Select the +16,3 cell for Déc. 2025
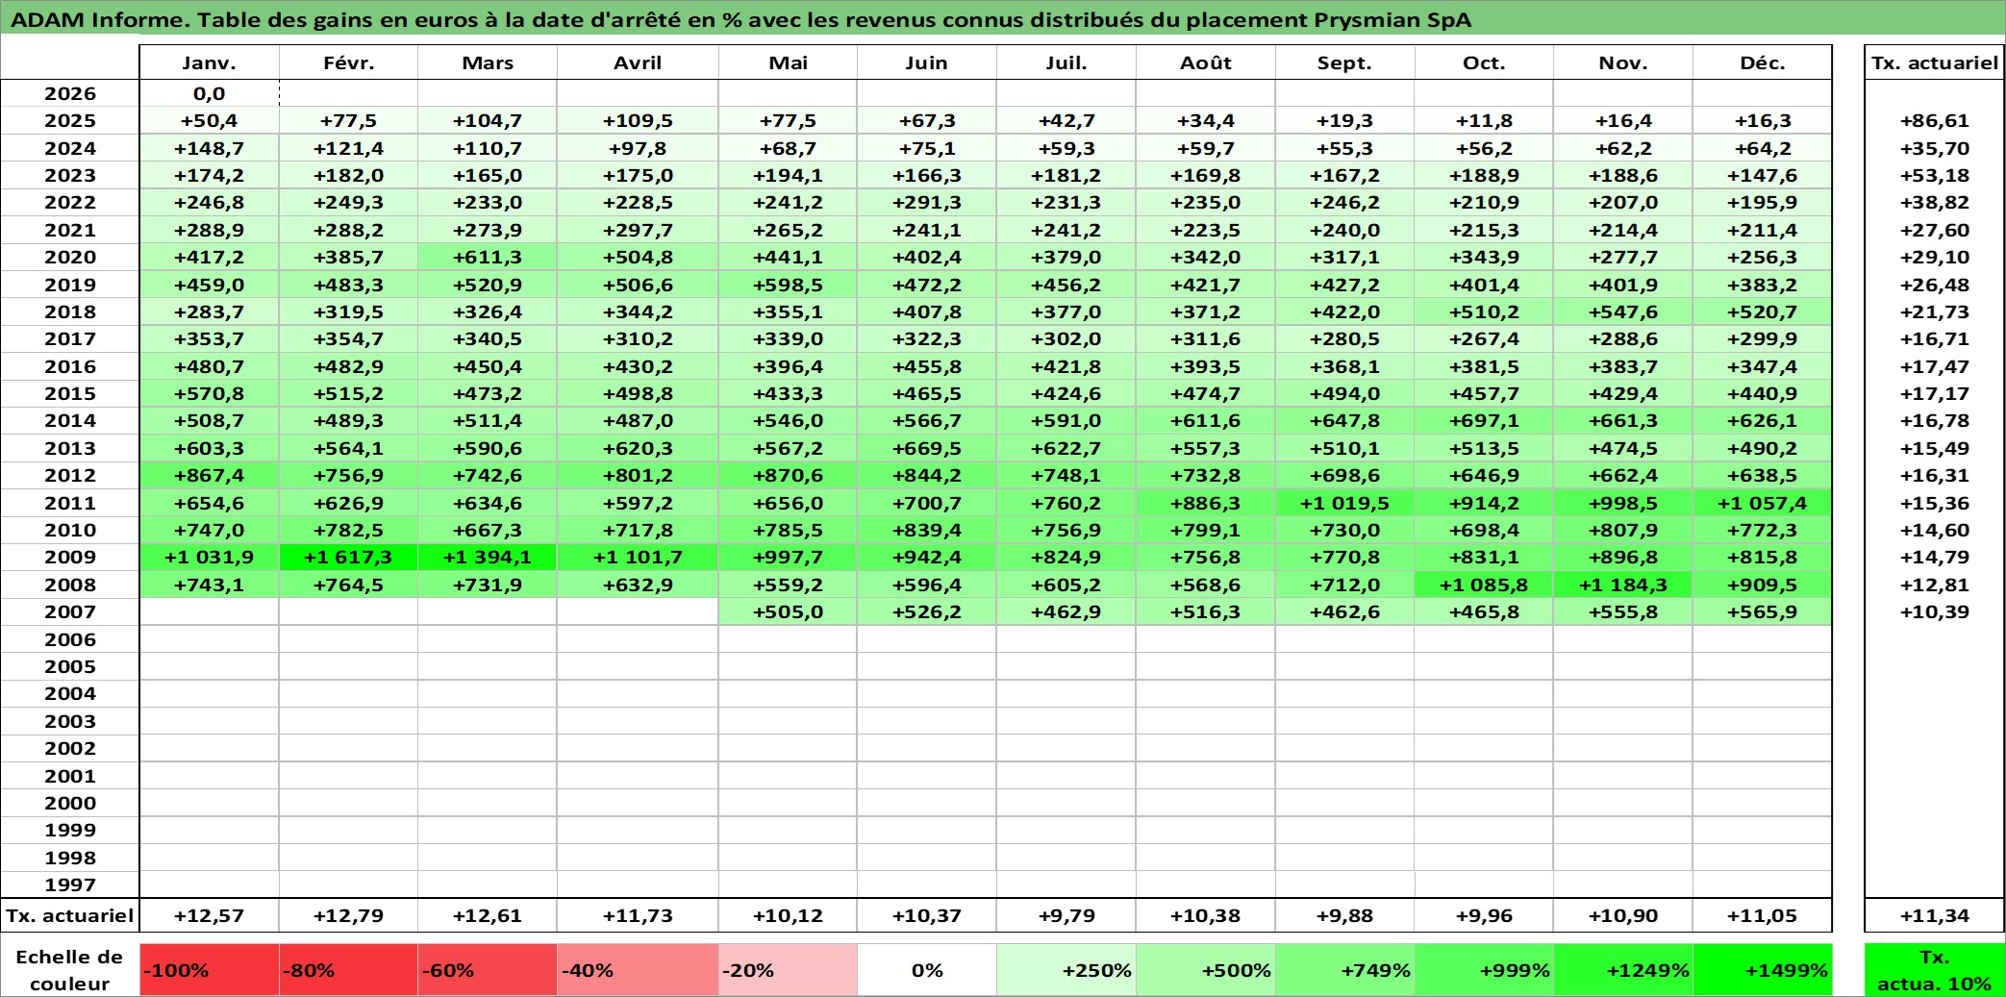This screenshot has height=997, width=2006. pyautogui.click(x=1763, y=120)
